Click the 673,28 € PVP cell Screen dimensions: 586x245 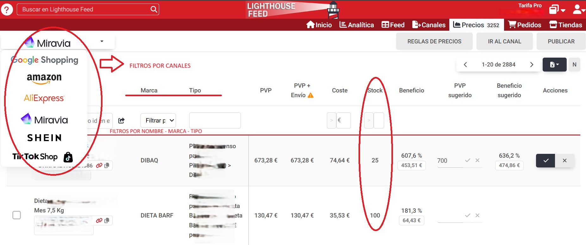click(266, 160)
